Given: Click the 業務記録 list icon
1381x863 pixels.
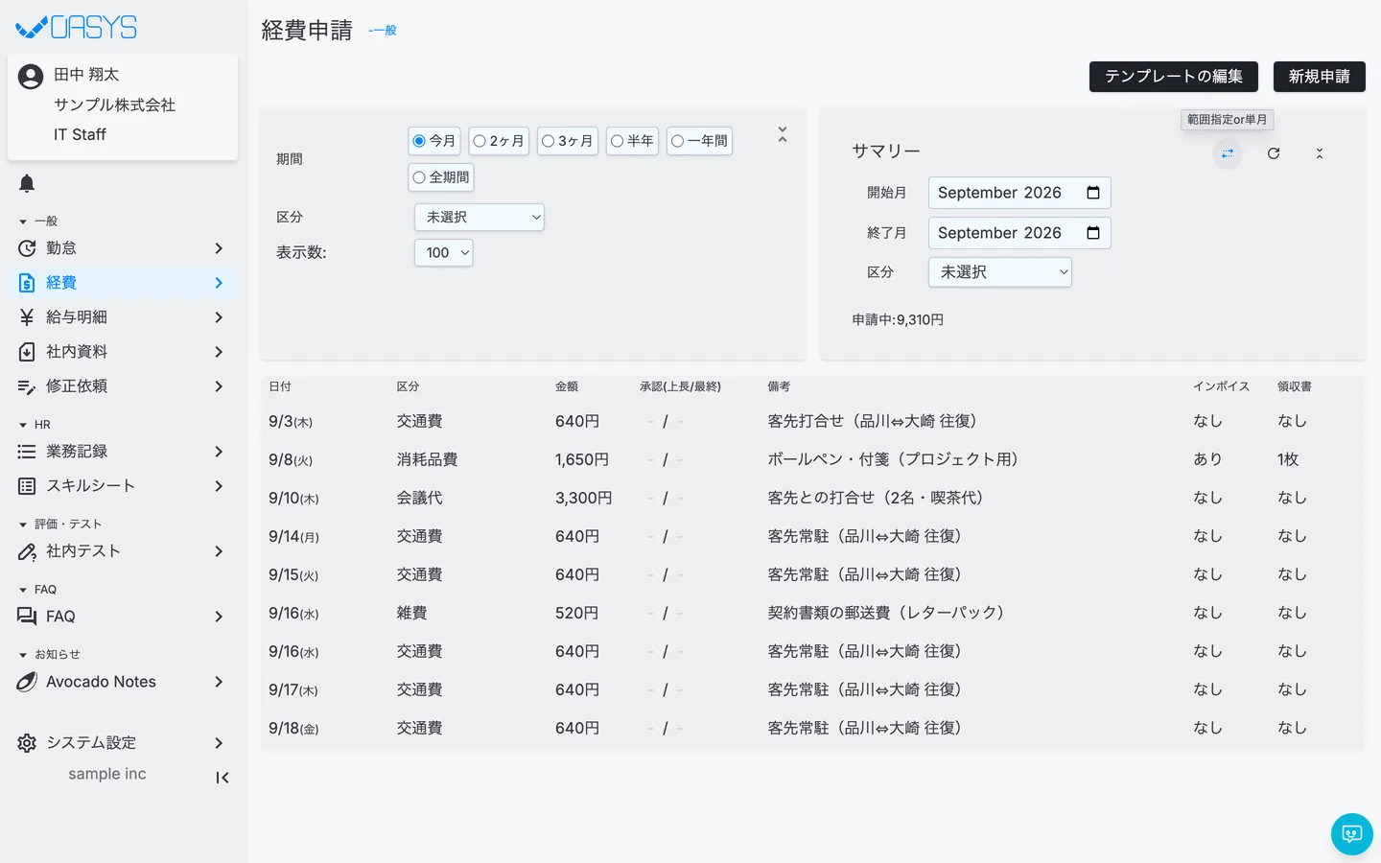Looking at the screenshot, I should (27, 452).
